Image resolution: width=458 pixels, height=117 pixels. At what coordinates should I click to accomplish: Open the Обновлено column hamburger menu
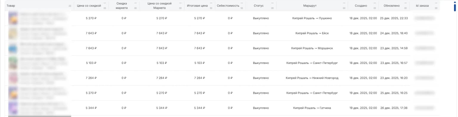pyautogui.click(x=406, y=8)
